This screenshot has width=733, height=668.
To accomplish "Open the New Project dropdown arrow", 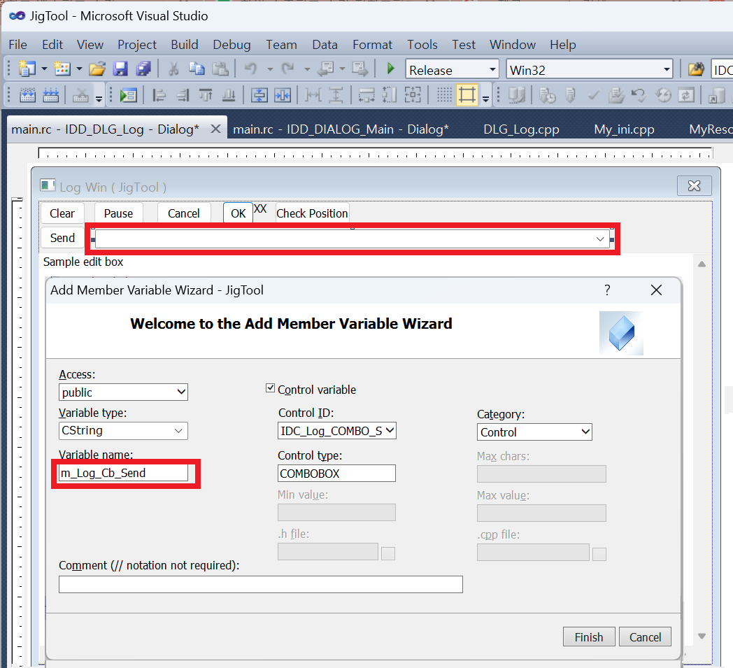I will [44, 69].
